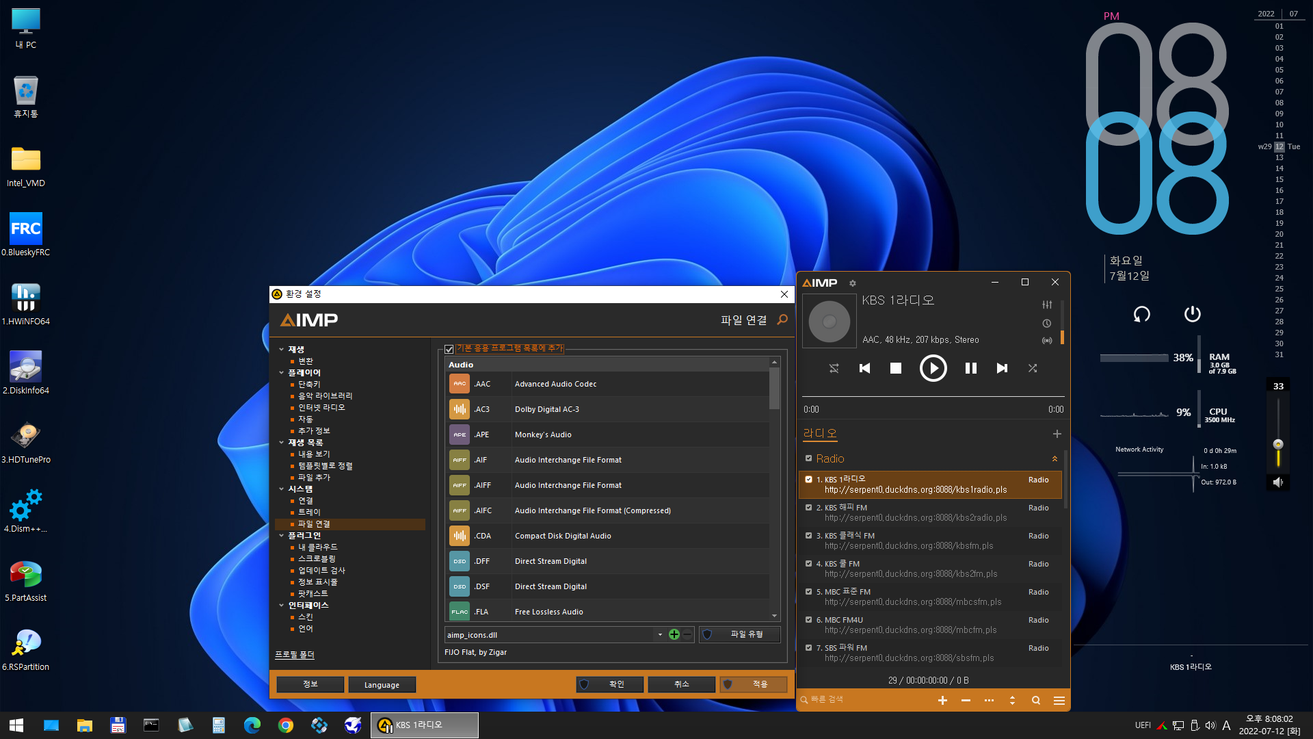The image size is (1313, 739).
Task: Click the desktop widget refresh icon
Action: tap(1141, 313)
